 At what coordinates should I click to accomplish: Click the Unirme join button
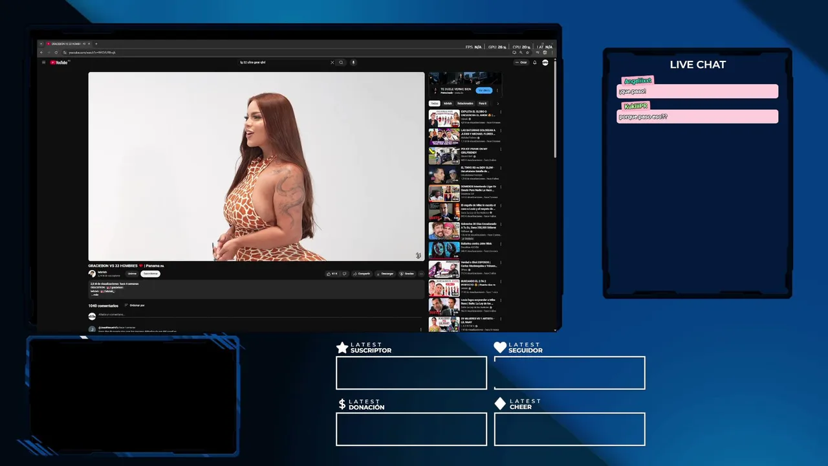(132, 274)
